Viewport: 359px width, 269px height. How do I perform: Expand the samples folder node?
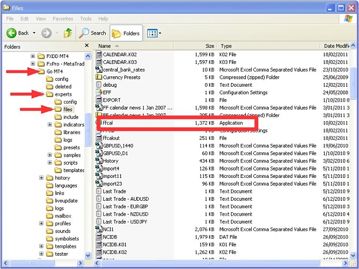point(49,155)
